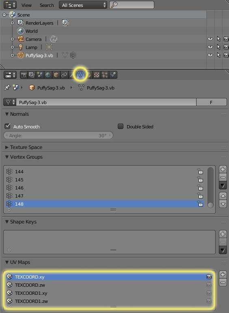
Task: Open the Modifiers properties tab wrench icon
Action: [x=71, y=75]
